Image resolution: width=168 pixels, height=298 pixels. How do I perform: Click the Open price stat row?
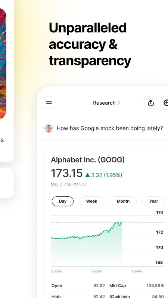click(x=78, y=286)
